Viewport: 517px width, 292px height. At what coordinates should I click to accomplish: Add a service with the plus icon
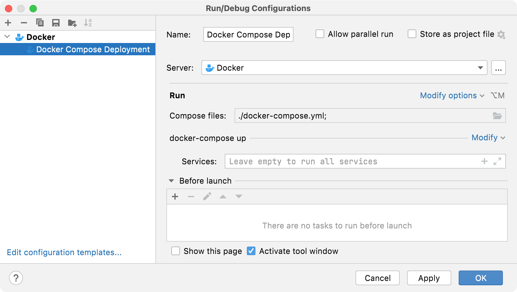484,161
